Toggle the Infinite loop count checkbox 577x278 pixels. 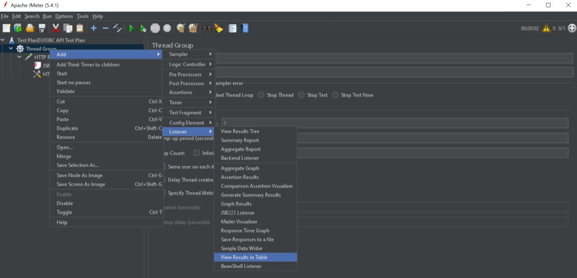click(197, 153)
